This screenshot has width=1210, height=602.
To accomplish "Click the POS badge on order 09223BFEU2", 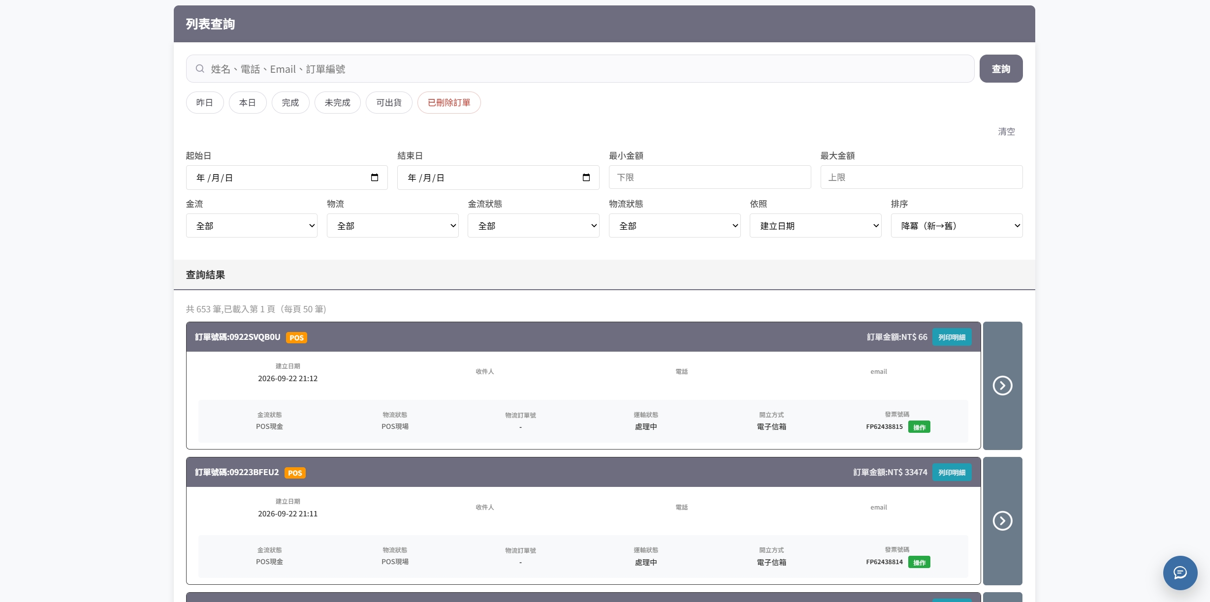I will pyautogui.click(x=295, y=473).
